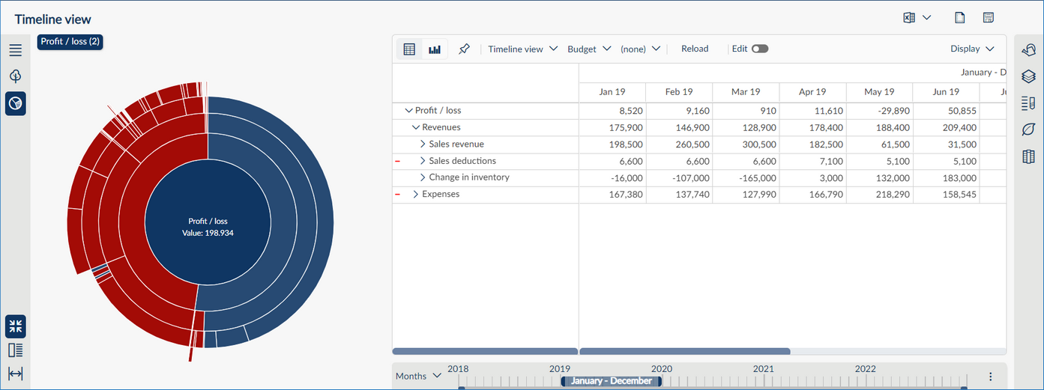Click the table's horizontal scrollbar under month columns
The image size is (1044, 390).
(685, 351)
